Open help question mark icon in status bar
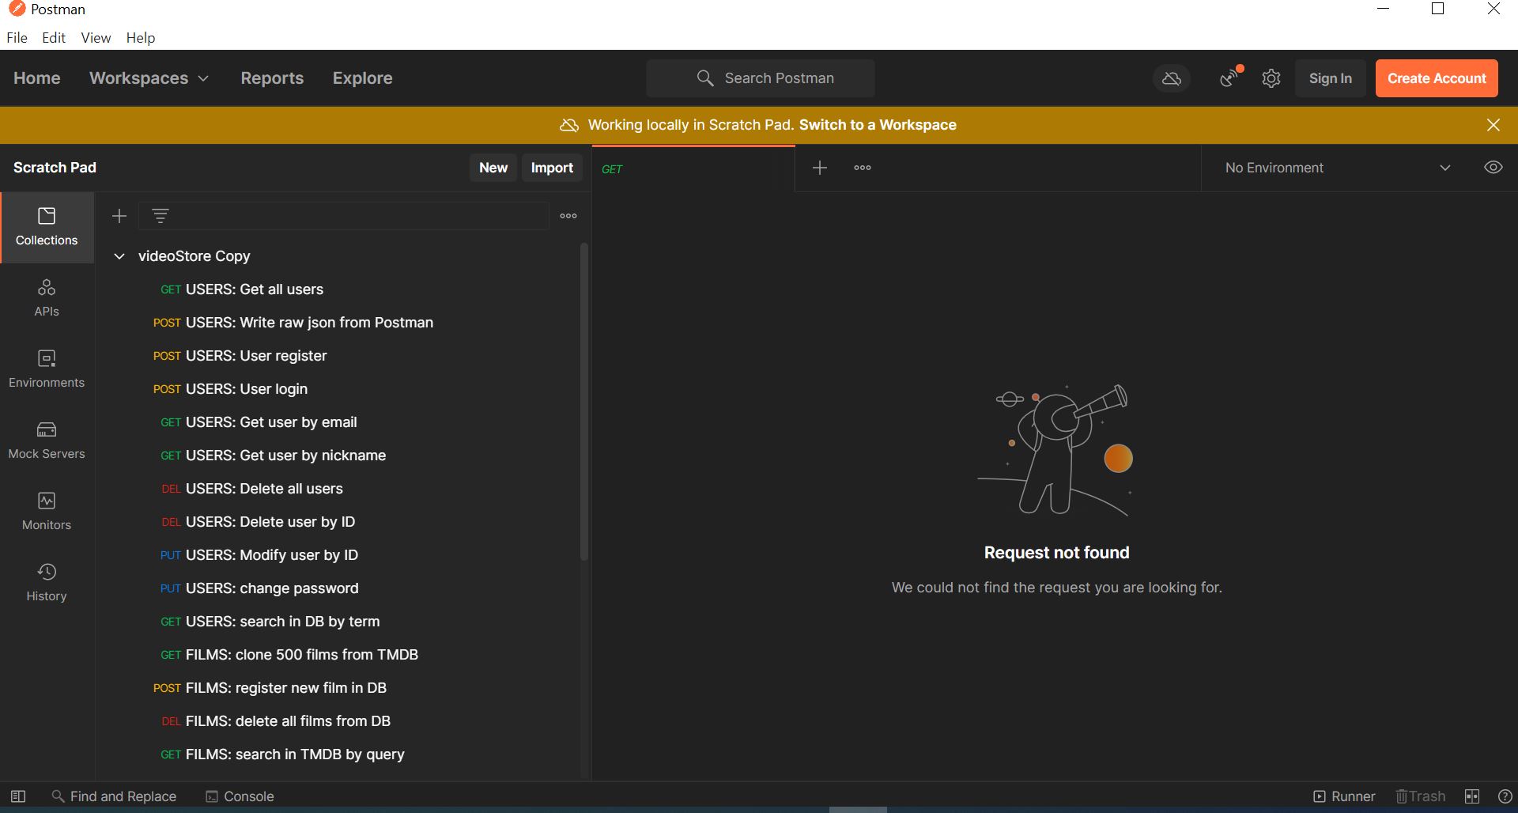1518x813 pixels. pyautogui.click(x=1505, y=796)
